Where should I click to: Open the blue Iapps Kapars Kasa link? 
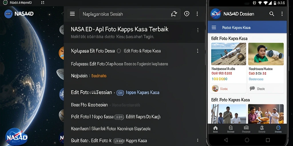coord(142,92)
